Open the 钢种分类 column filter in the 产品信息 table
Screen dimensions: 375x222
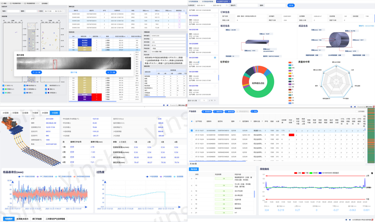pos(262,121)
